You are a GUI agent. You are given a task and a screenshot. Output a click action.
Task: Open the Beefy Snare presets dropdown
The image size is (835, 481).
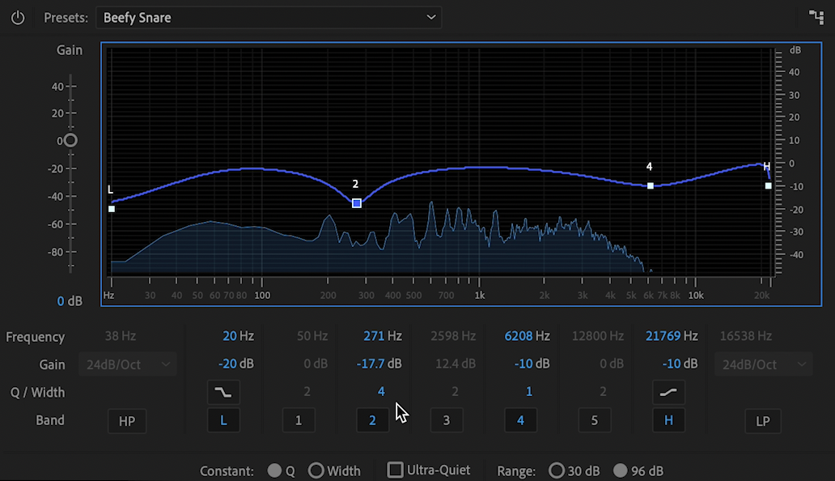[x=269, y=17]
